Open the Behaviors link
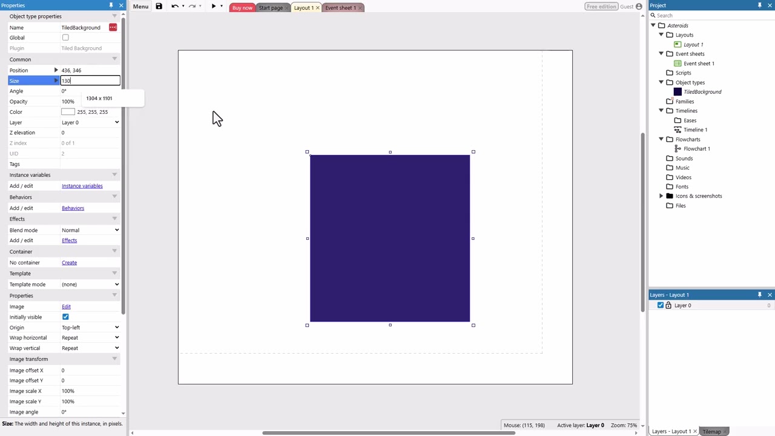This screenshot has height=436, width=775. 73,208
